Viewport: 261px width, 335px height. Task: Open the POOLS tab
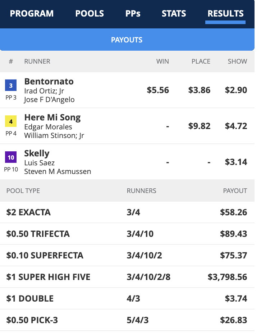pyautogui.click(x=90, y=14)
